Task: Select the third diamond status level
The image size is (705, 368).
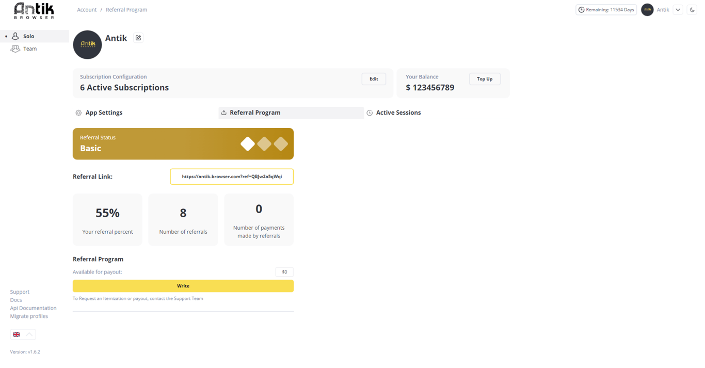Action: (281, 144)
